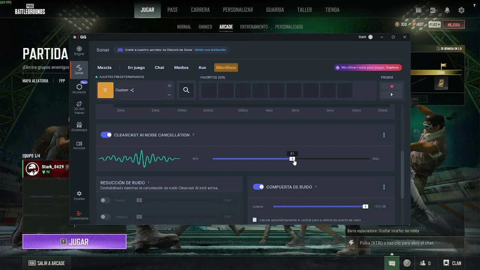The image size is (480, 270).
Task: Click Salir a Arcade button
Action: tap(47, 263)
